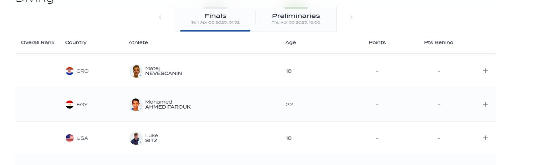Open Matej NEVESCANIN athlete link
Viewport: 536px width, 165px height.
(x=163, y=71)
